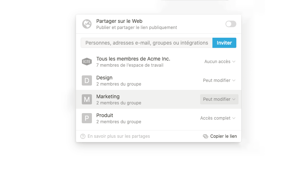
Task: Click the invite people or e-mail field
Action: [x=147, y=43]
